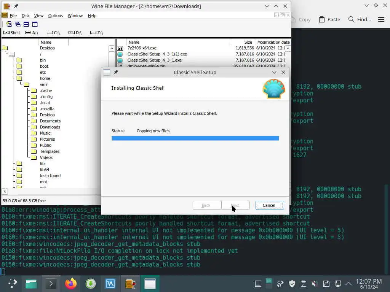Click the 7z icon beside 7z2406-x64.exe
This screenshot has width=390, height=292.
[x=120, y=48]
